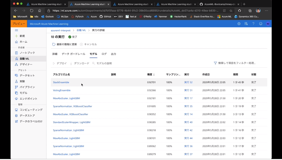
Task: Click the feedback smiley icon
Action: (x=261, y=24)
